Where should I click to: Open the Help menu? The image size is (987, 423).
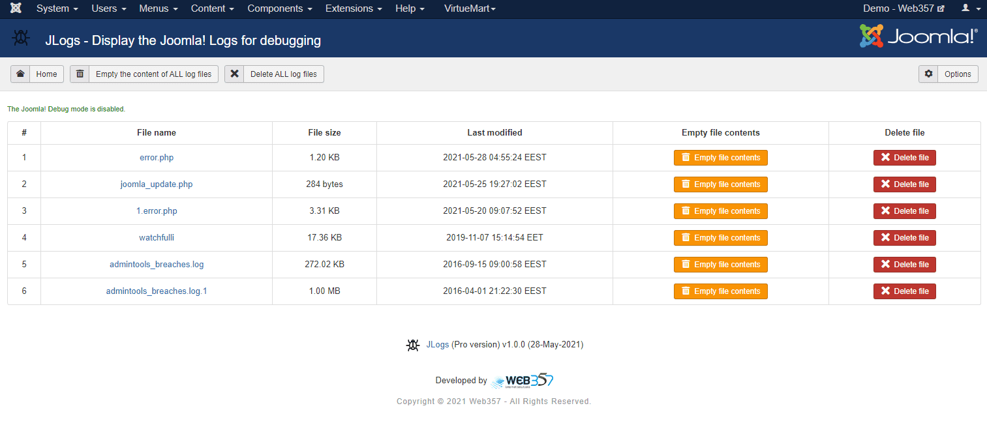coord(410,8)
